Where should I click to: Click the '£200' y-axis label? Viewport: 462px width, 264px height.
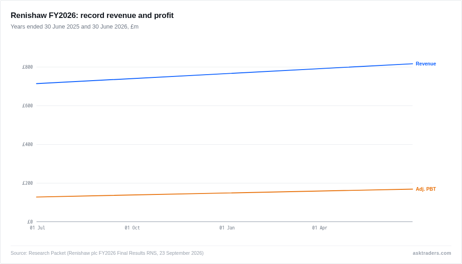27,183
